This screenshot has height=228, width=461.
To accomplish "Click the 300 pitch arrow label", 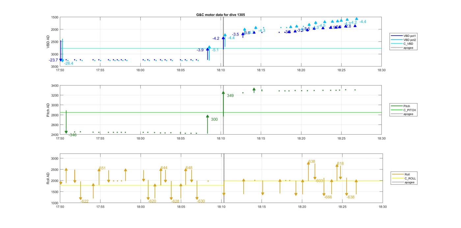I will (x=214, y=119).
